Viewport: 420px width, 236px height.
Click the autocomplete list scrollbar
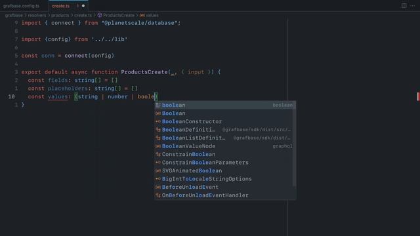tap(295, 144)
